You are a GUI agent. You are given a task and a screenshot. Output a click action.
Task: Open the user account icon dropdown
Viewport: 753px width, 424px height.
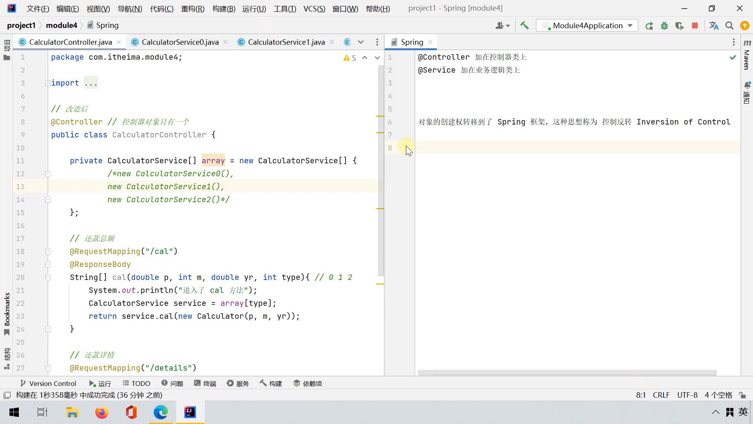502,26
